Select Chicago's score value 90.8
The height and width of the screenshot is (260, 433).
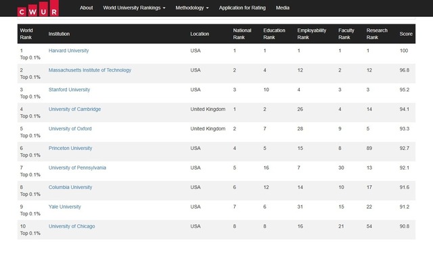405,226
